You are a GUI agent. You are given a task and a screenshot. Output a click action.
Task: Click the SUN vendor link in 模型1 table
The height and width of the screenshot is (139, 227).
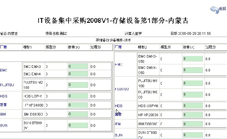coord(4,125)
